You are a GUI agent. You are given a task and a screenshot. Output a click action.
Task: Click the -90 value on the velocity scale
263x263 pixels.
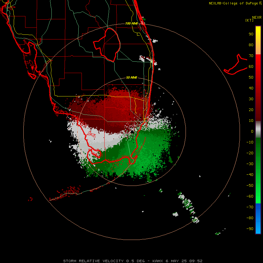[x=250, y=229]
